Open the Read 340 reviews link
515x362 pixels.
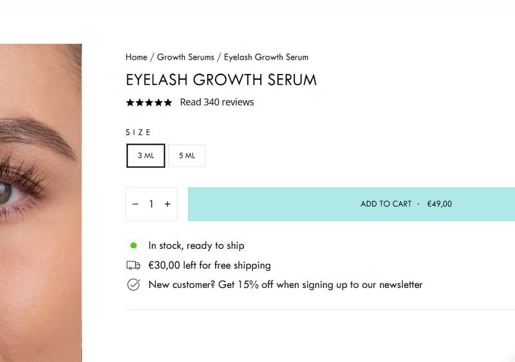[217, 102]
